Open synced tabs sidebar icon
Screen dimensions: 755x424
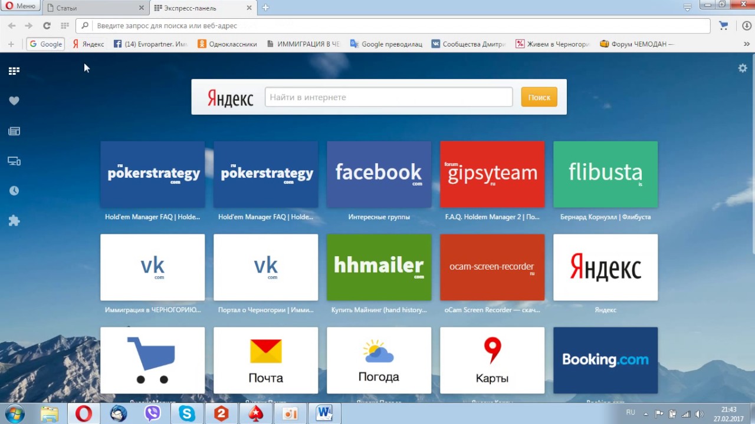[14, 161]
